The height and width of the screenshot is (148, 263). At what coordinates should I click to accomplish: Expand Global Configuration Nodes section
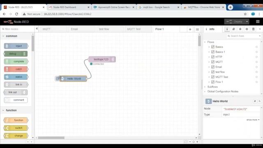205,91
